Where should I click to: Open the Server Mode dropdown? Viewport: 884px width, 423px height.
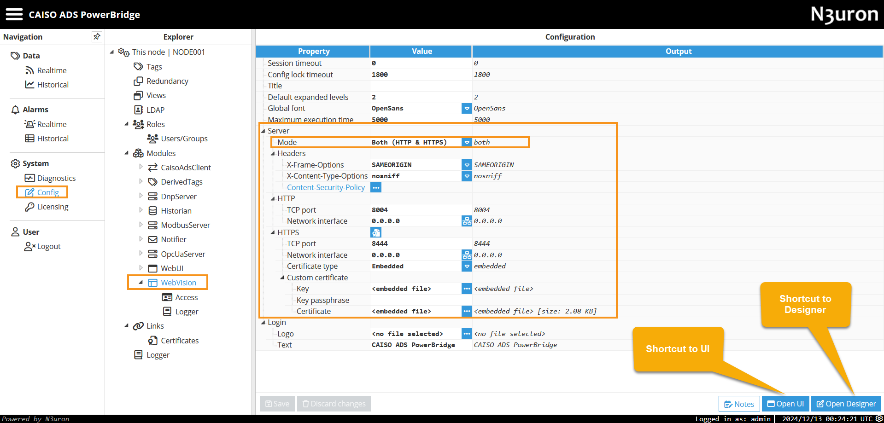(x=467, y=142)
